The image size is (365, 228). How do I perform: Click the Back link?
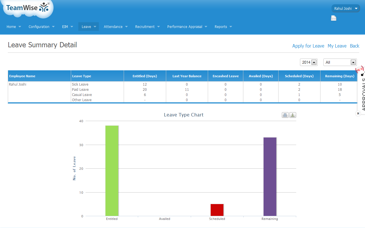click(355, 46)
